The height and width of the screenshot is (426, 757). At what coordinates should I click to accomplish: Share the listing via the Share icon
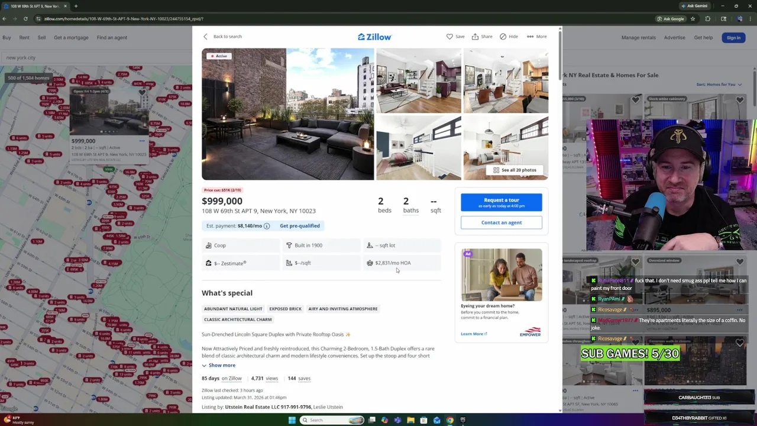(475, 37)
